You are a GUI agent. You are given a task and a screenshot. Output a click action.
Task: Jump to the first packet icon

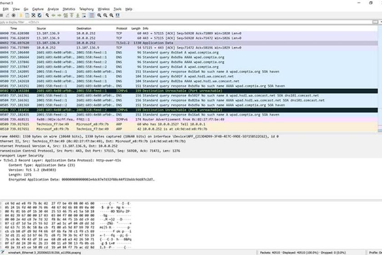[x=72, y=15]
